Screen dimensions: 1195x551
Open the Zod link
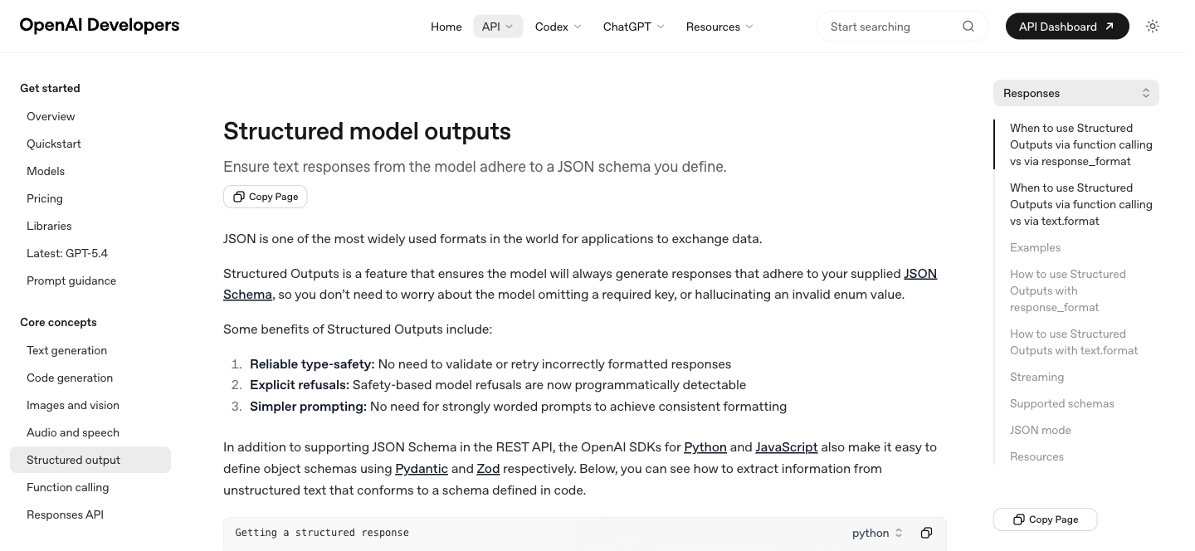[488, 469]
